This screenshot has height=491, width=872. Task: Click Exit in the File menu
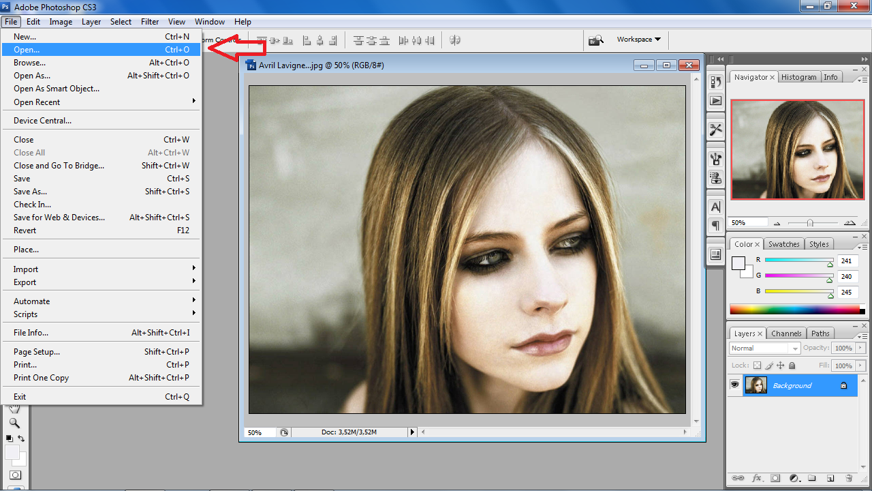(x=102, y=397)
